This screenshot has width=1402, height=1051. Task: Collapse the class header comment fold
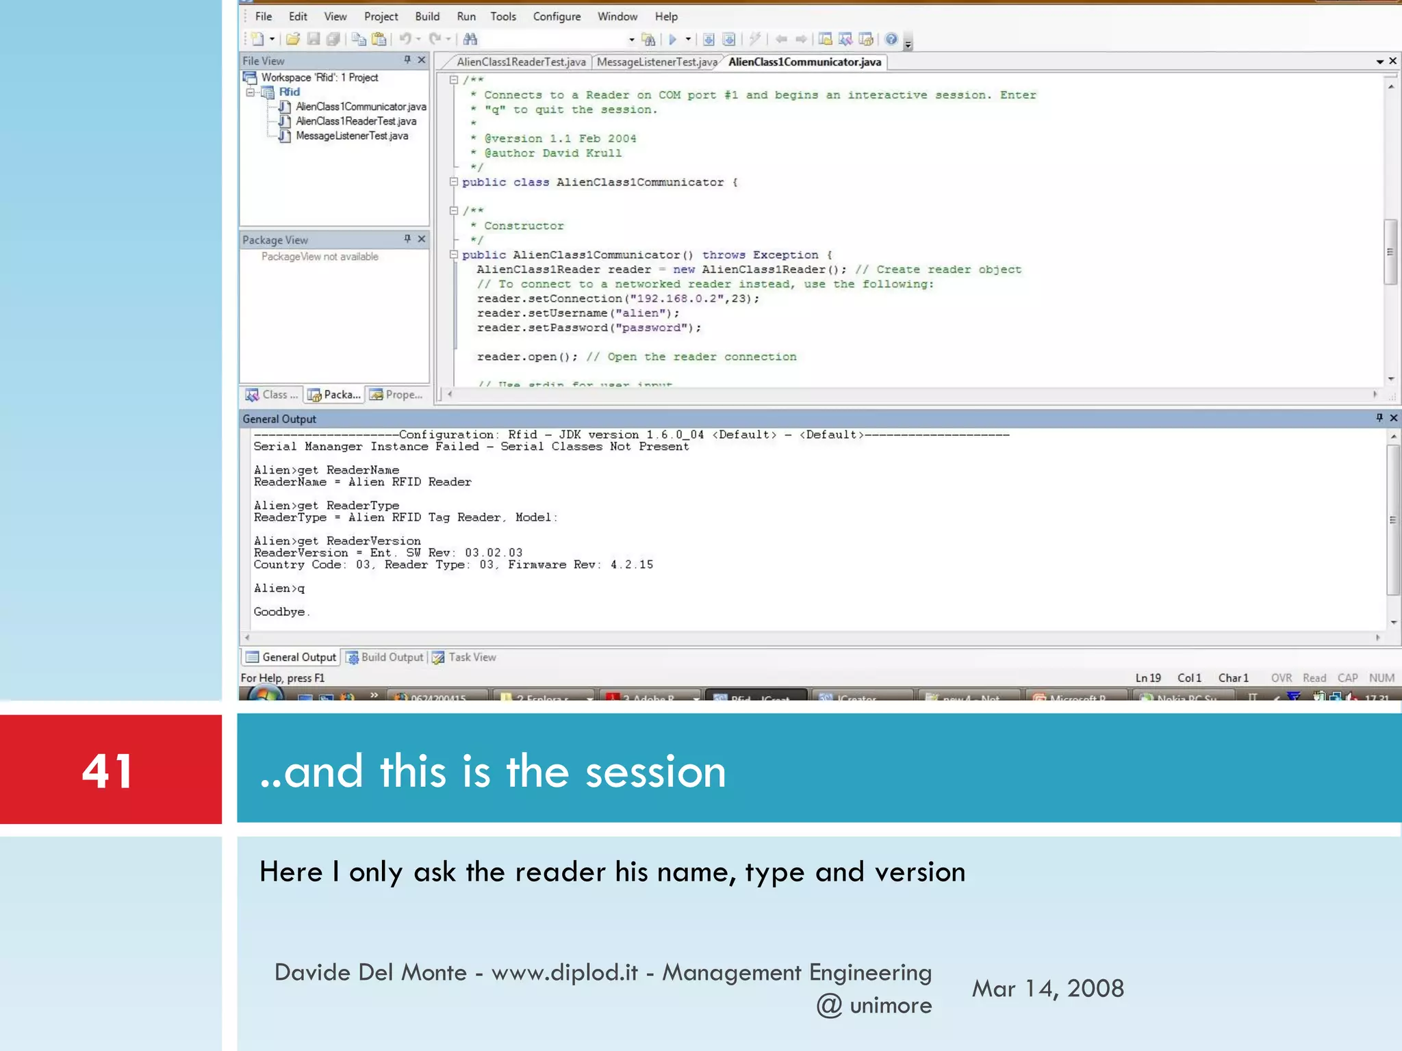click(x=453, y=80)
